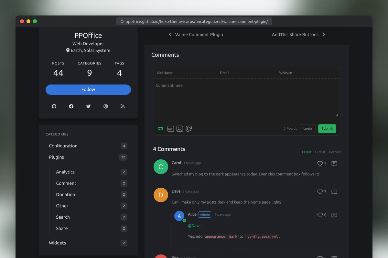This screenshot has height=258, width=388.
Task: Open the Configuration category
Action: pos(88,146)
